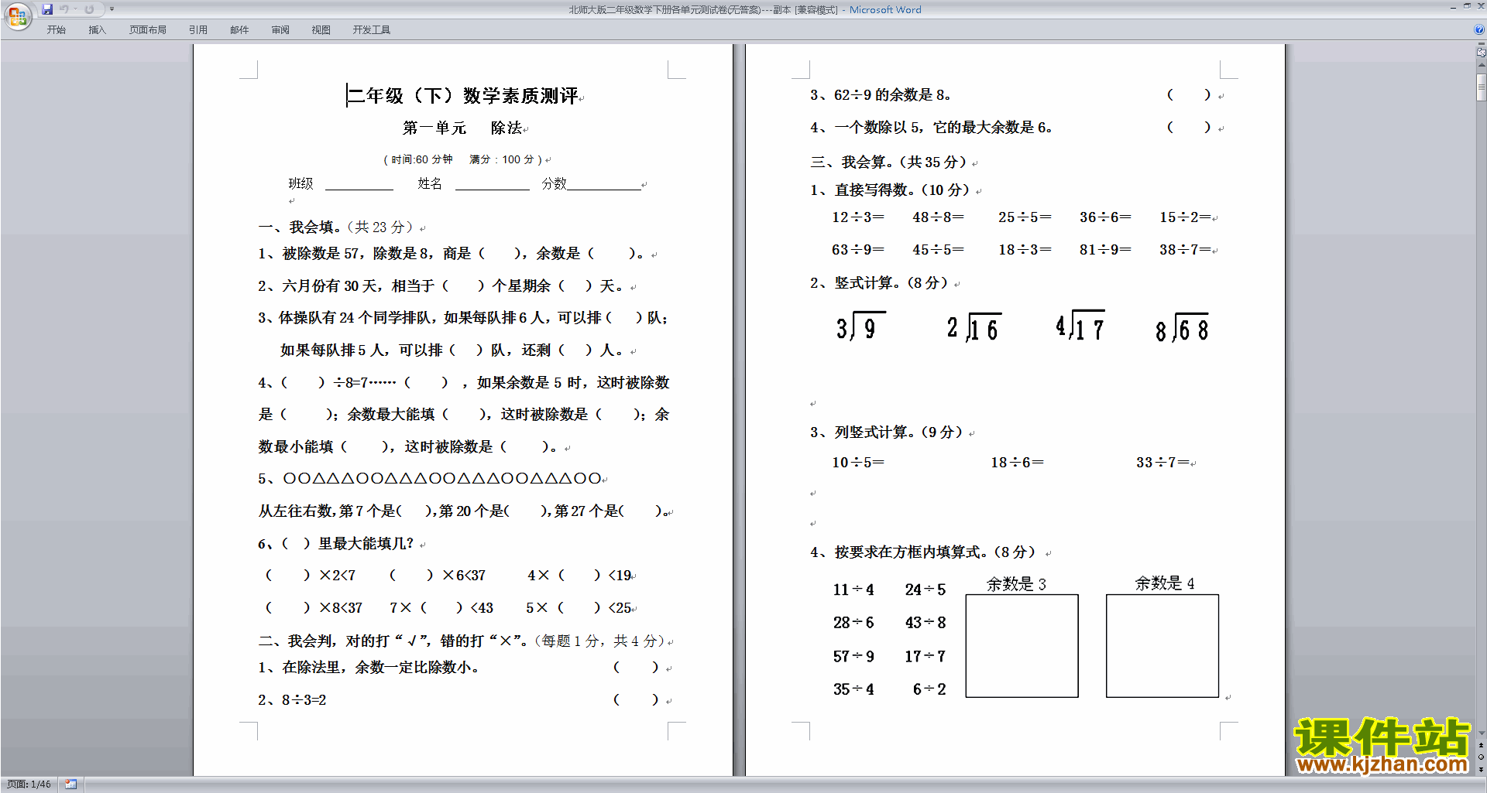Click the 姓名 blank underline field

[x=492, y=184]
